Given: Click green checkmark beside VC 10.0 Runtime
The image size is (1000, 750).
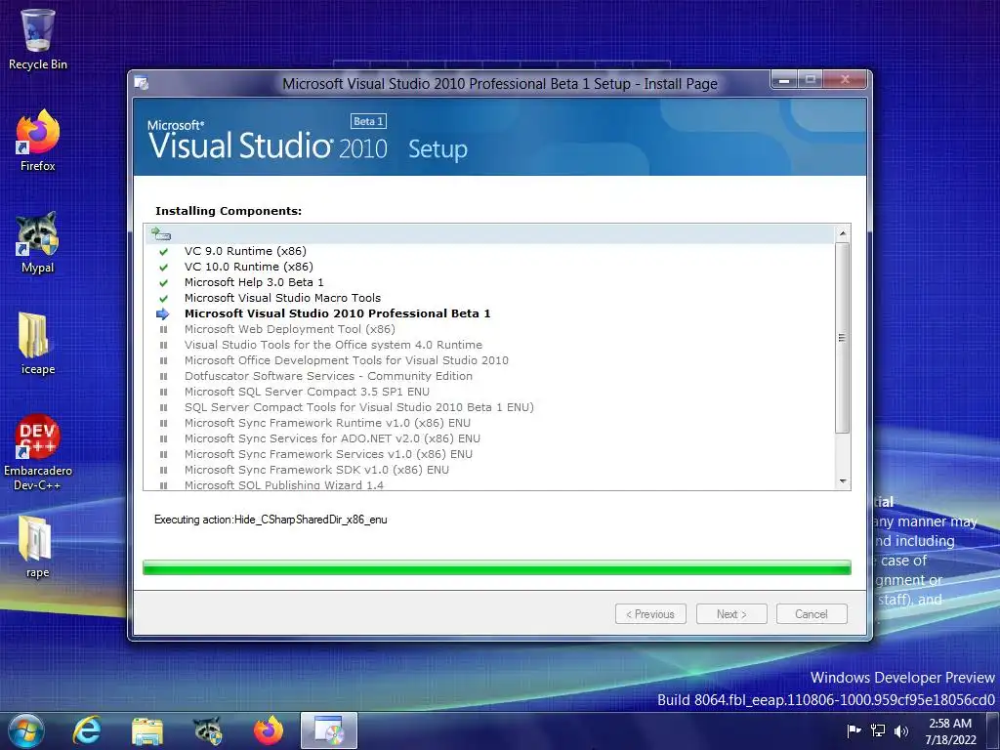Looking at the screenshot, I should [x=164, y=268].
